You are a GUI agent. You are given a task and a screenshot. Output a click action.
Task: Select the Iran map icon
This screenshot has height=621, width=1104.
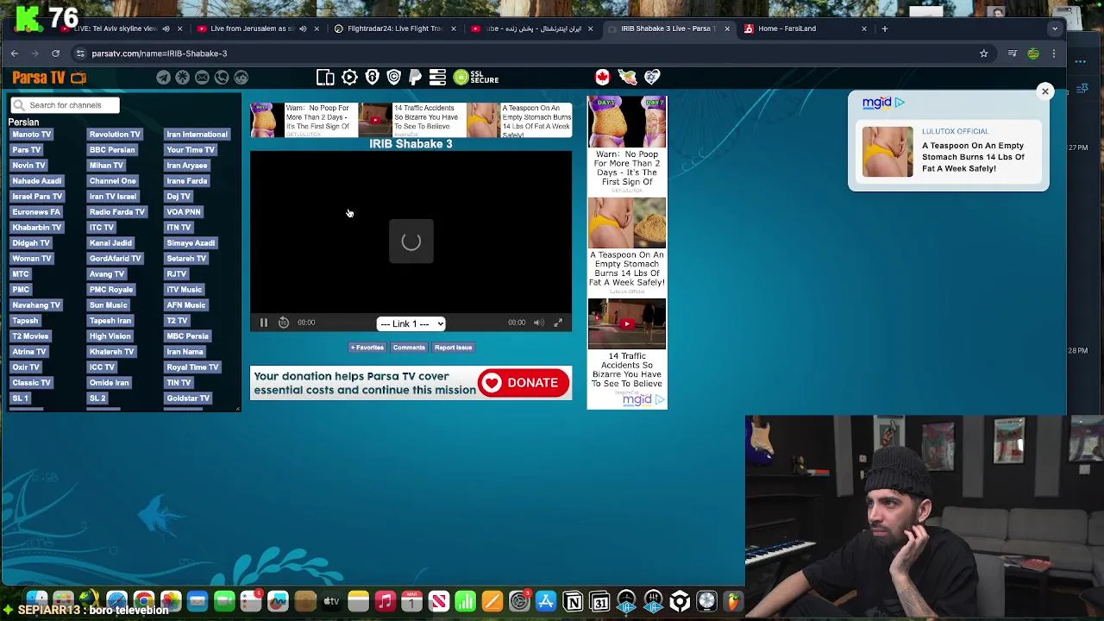coord(628,78)
